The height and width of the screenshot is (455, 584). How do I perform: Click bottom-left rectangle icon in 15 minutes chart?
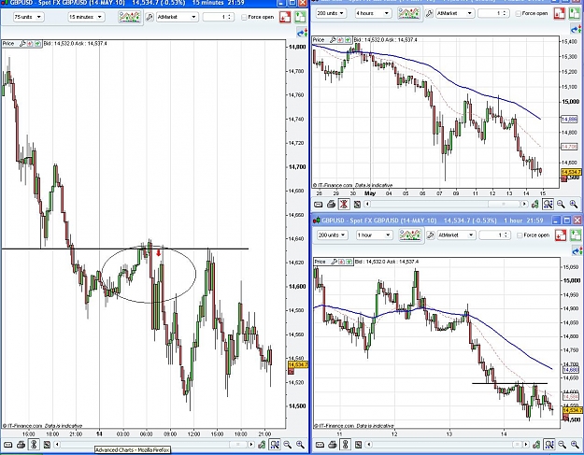(x=7, y=444)
